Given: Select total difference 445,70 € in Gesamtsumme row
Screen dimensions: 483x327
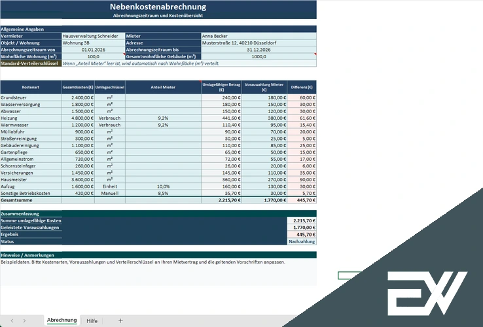Looking at the screenshot, I should pyautogui.click(x=302, y=200).
